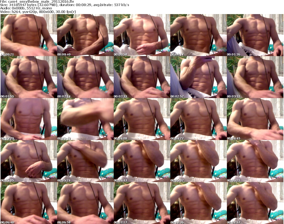Open the thumbnail at 00:01:55
This screenshot has width=284, height=224.
[29, 77]
